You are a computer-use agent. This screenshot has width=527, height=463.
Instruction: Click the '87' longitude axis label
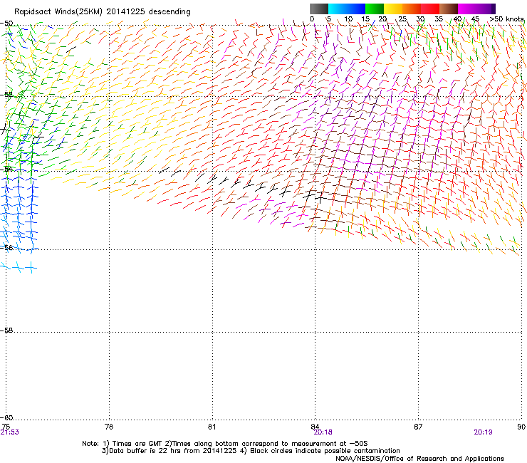(418, 427)
